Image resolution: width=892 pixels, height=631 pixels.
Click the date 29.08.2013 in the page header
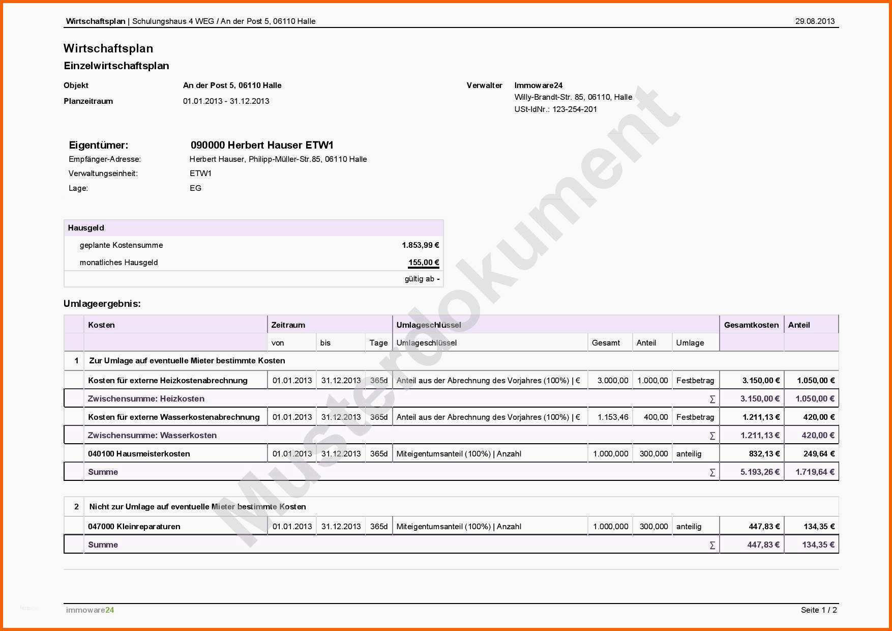[815, 21]
